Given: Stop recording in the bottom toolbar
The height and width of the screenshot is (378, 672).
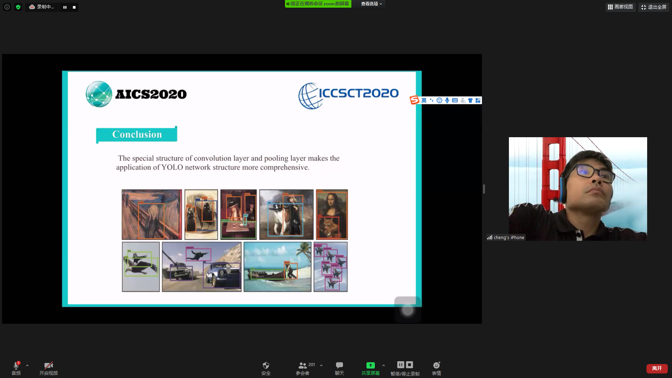Looking at the screenshot, I should (x=409, y=365).
